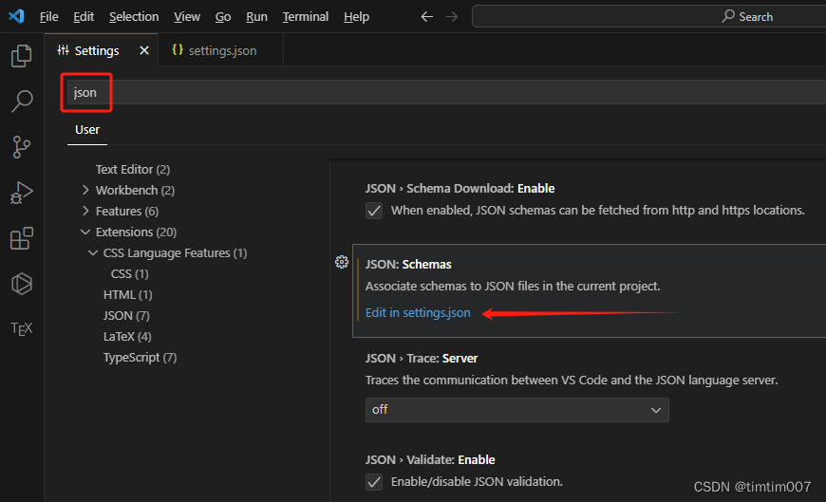
Task: Open the Extensions view
Action: [22, 238]
